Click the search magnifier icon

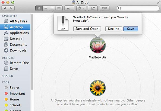pos(120,8)
